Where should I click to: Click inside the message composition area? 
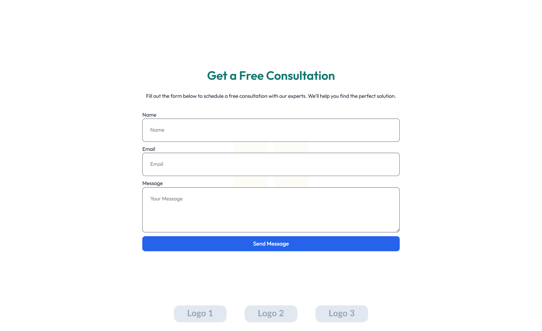pyautogui.click(x=271, y=210)
